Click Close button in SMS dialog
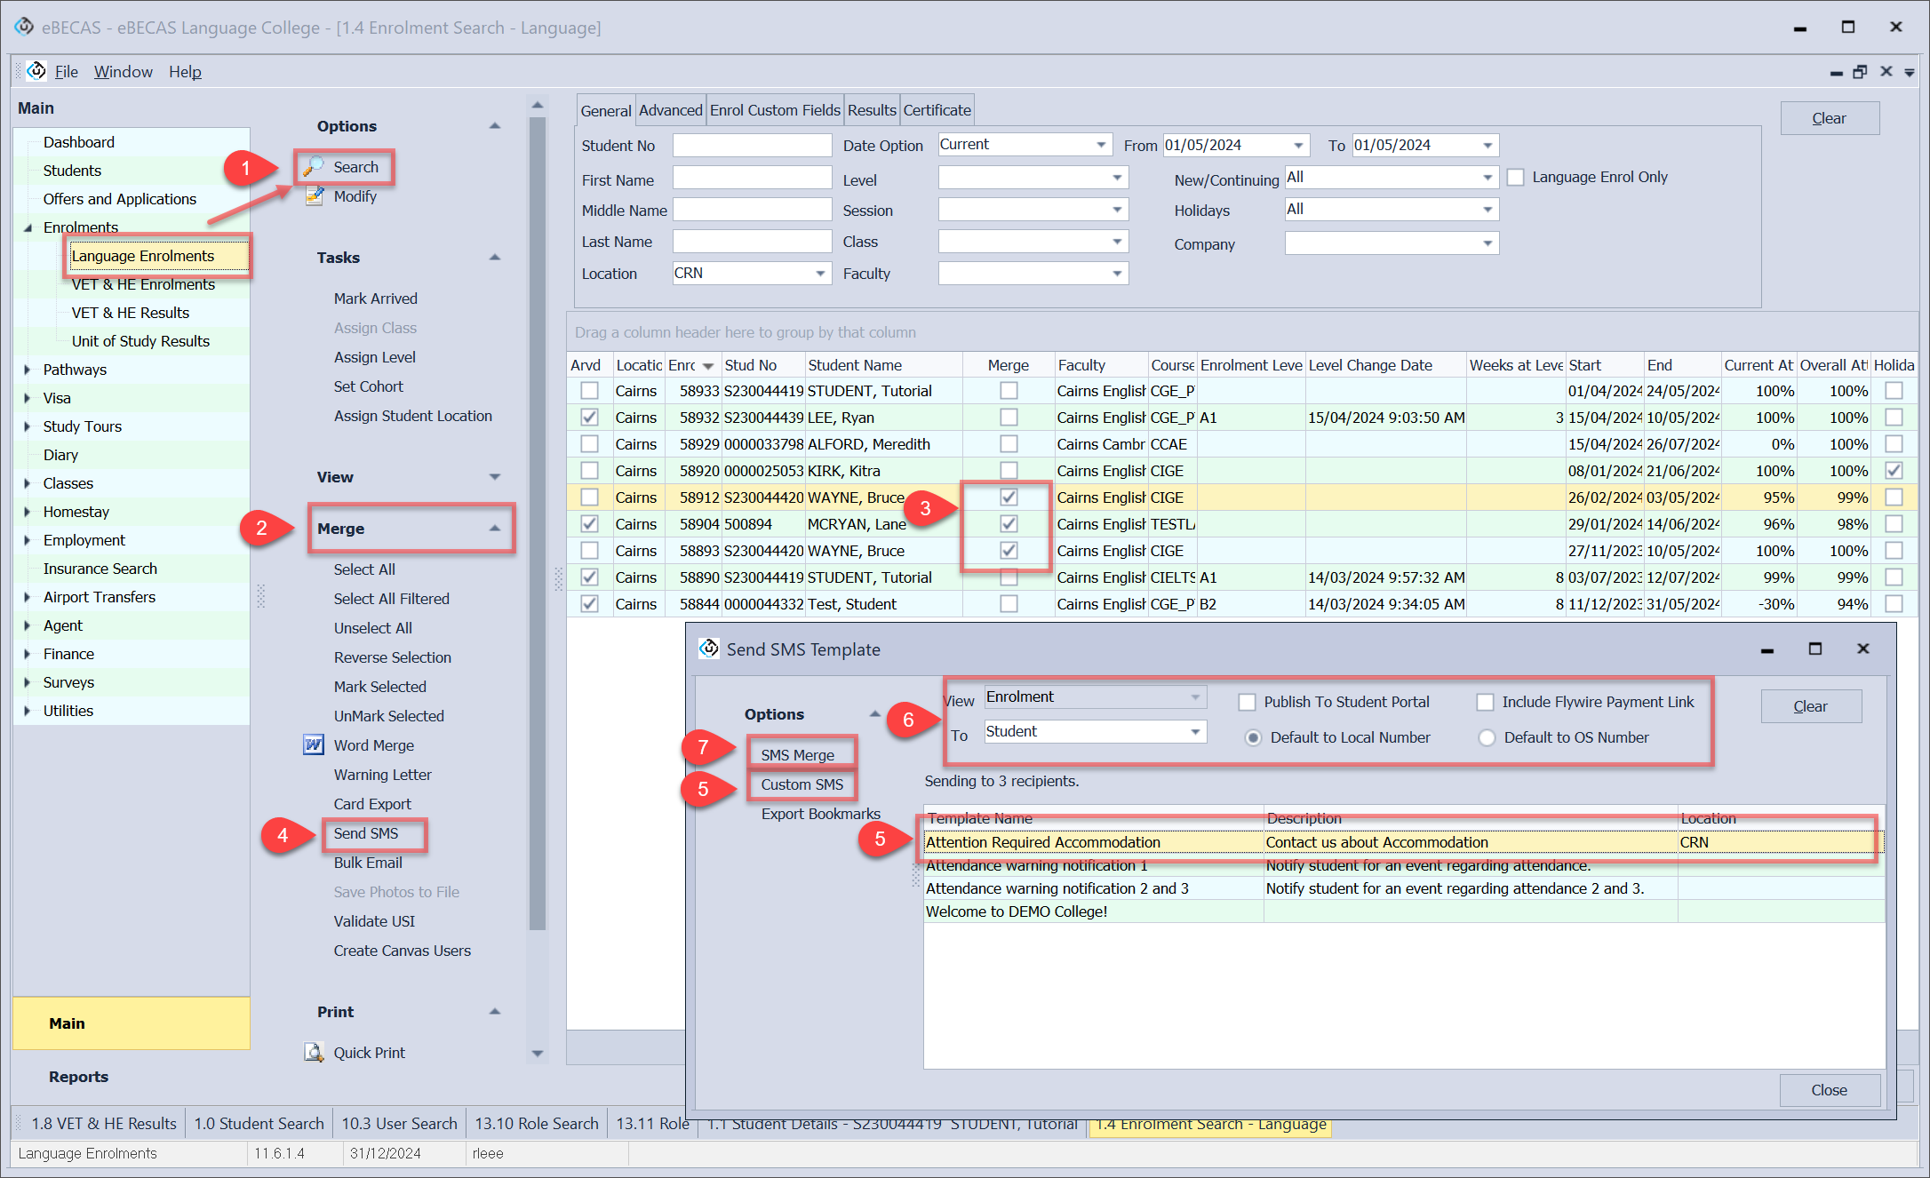This screenshot has height=1178, width=1930. pyautogui.click(x=1829, y=1090)
